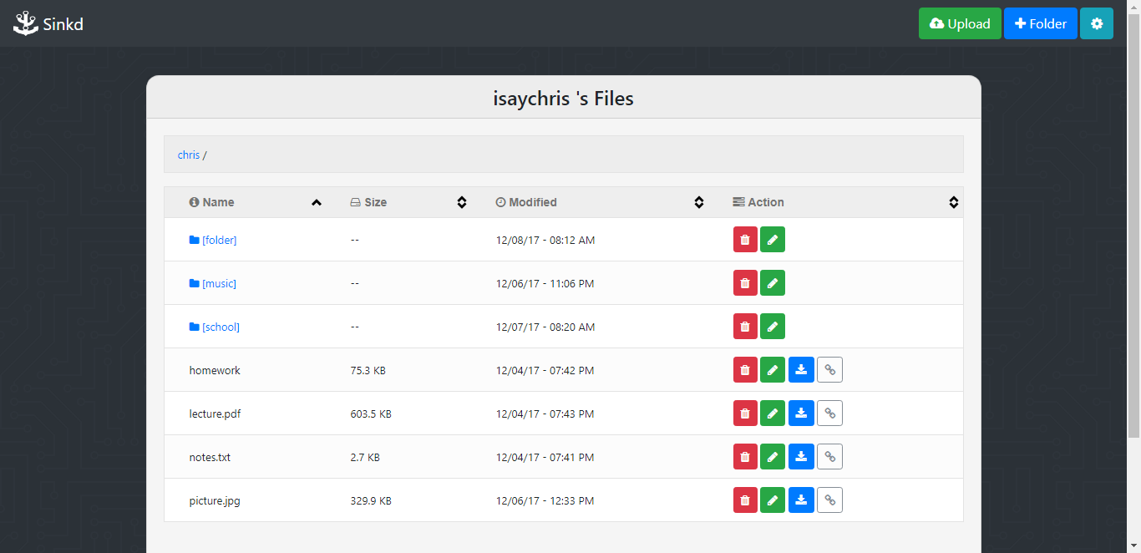Delete notes.txt
Image resolution: width=1141 pixels, height=553 pixels.
coord(745,457)
